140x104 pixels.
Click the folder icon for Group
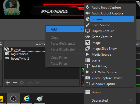(88, 92)
